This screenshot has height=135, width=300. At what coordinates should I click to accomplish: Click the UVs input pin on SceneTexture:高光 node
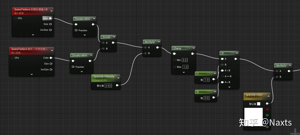[x=12, y=58]
